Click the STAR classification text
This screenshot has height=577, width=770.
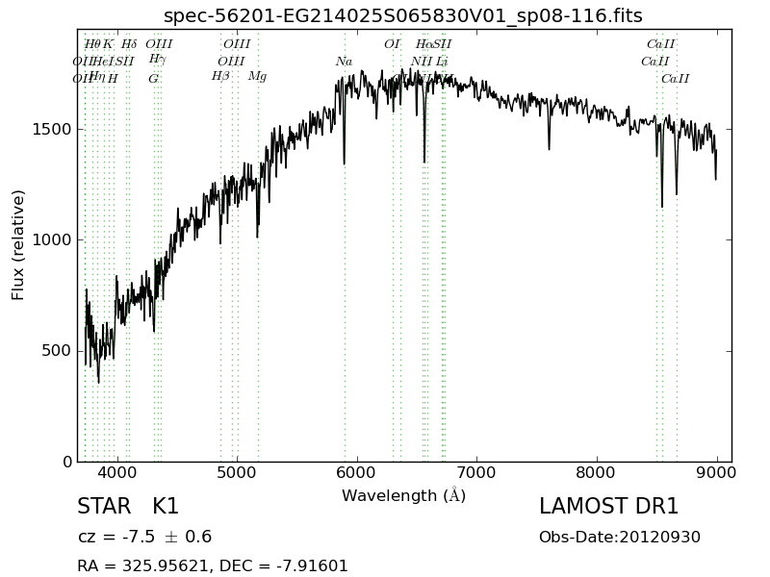pos(104,507)
